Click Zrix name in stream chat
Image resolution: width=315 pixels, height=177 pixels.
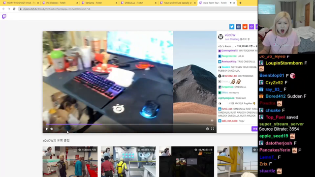point(263,164)
